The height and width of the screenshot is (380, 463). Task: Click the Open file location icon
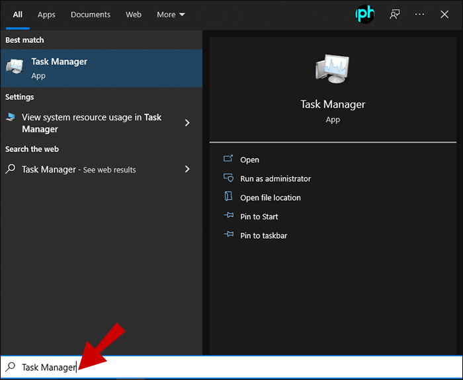pyautogui.click(x=229, y=197)
